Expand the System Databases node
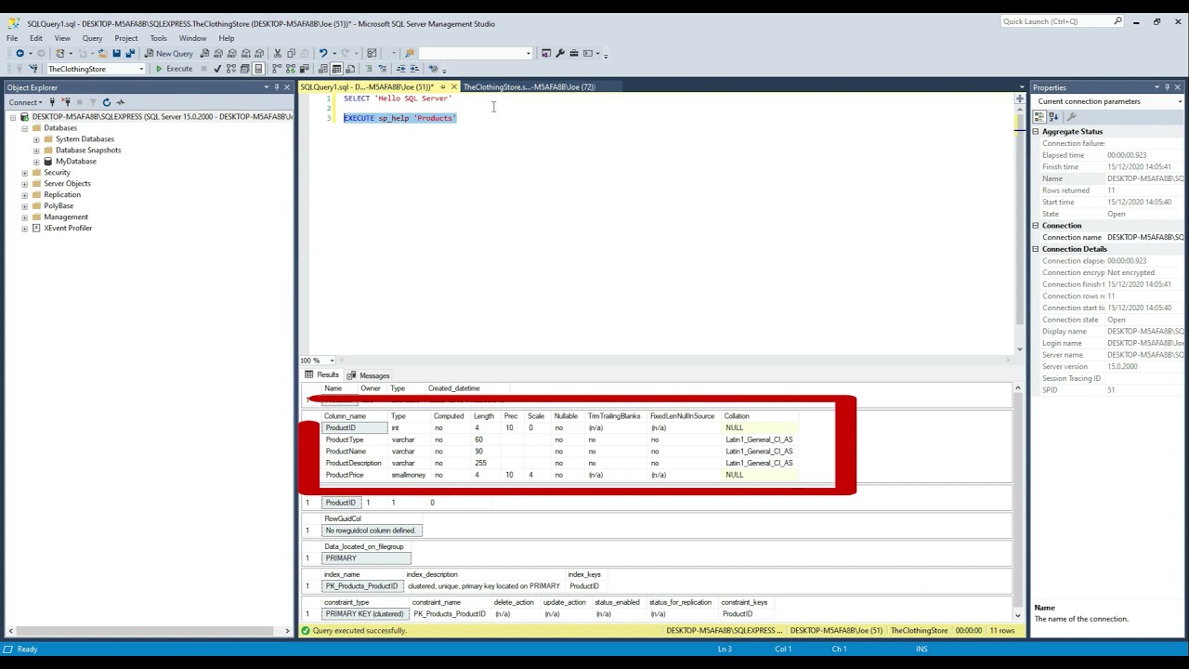This screenshot has width=1189, height=669. coord(36,139)
